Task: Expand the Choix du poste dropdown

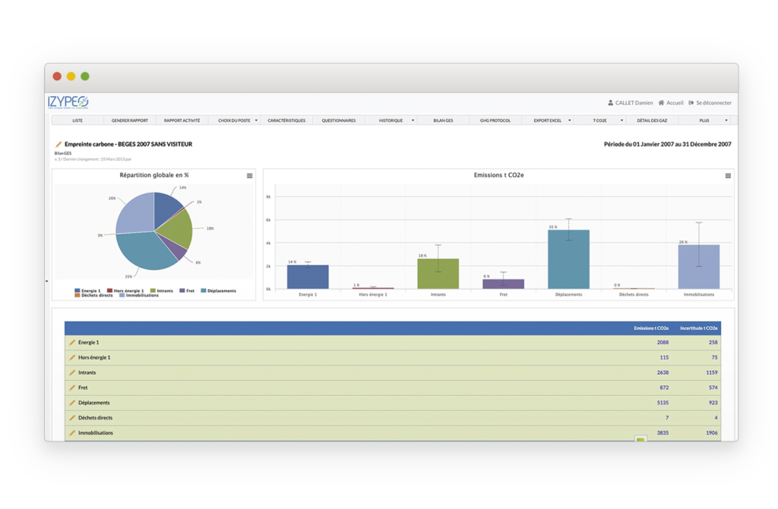Action: (x=256, y=121)
